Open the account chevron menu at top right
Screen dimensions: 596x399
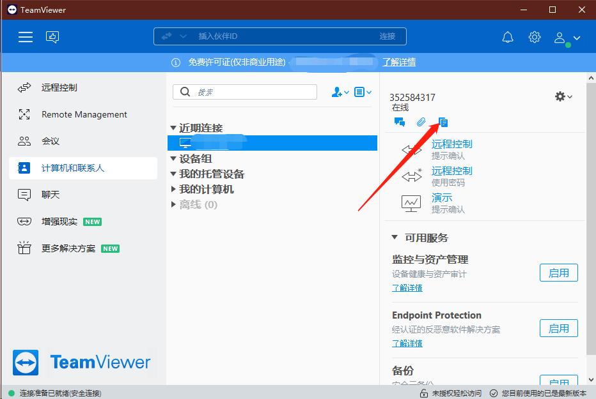click(x=577, y=37)
